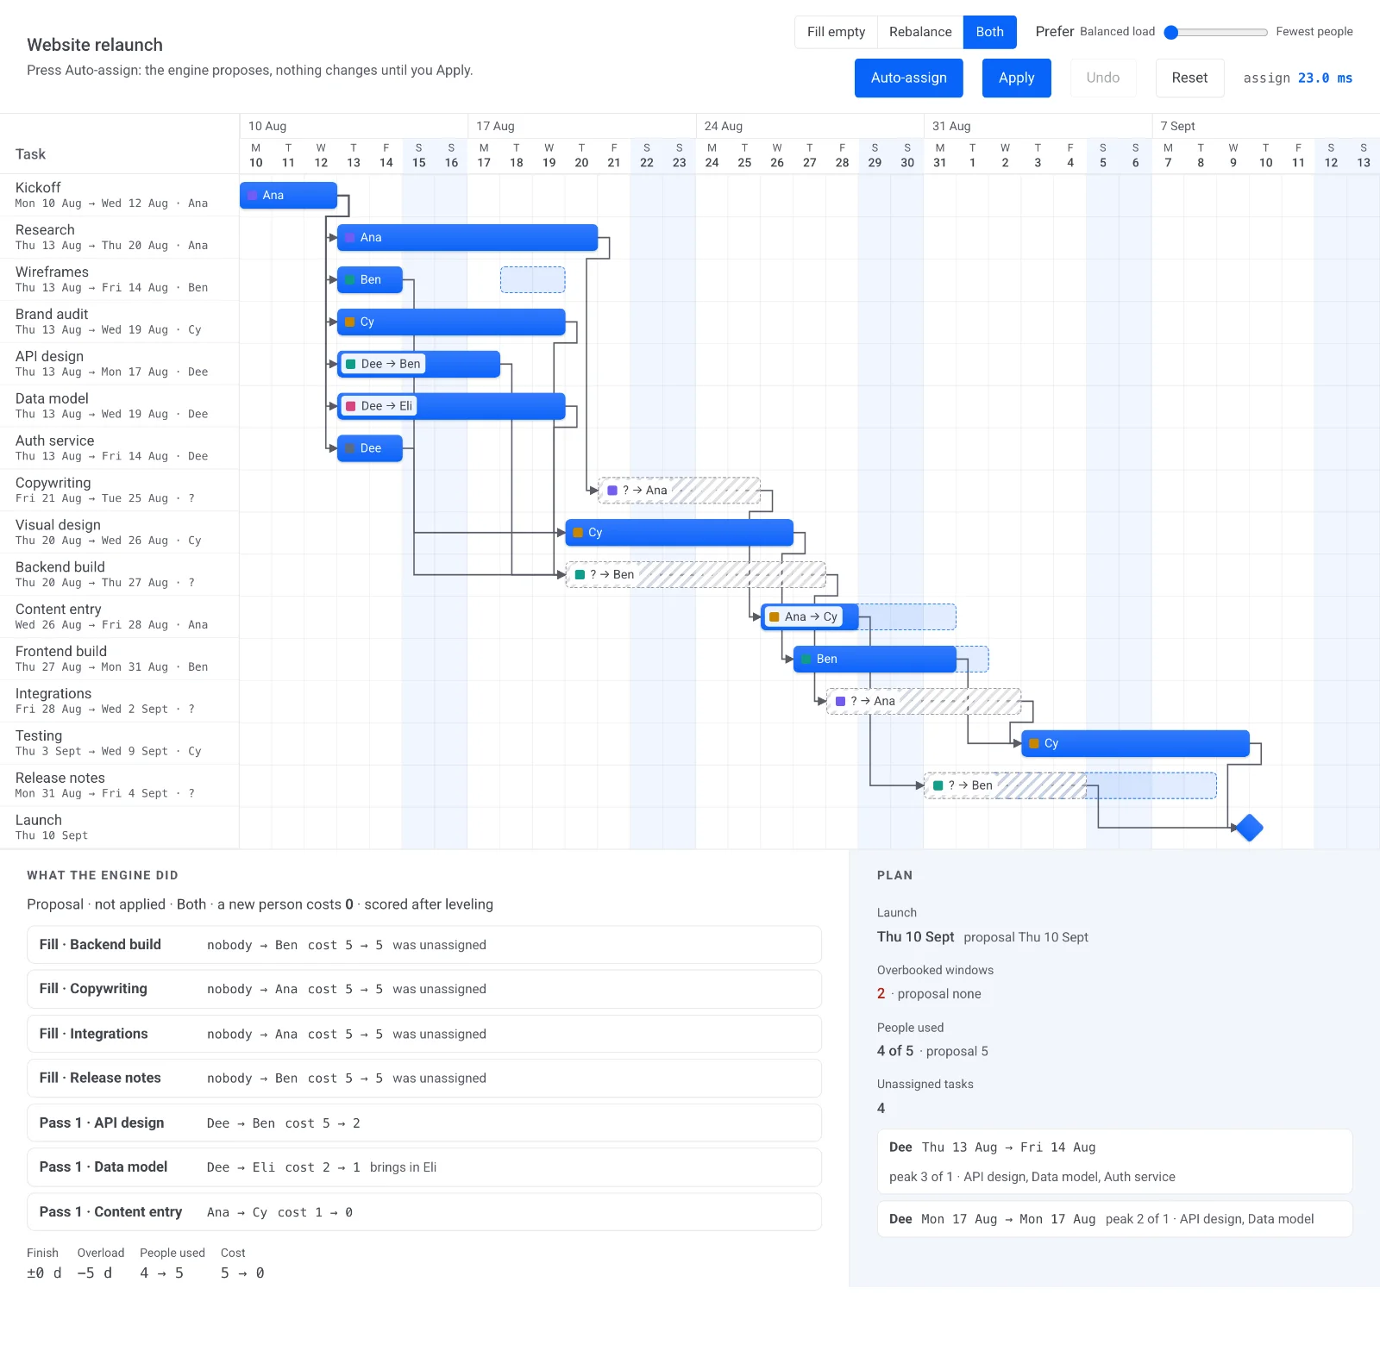1380x1351 pixels.
Task: Click the Integrations '? → Ana' bar
Action: pos(924,701)
